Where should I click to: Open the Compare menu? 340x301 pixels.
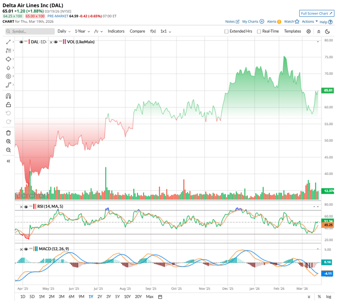pyautogui.click(x=137, y=31)
